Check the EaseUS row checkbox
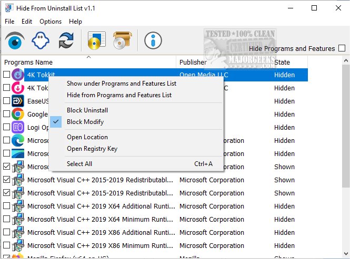 click(x=7, y=101)
